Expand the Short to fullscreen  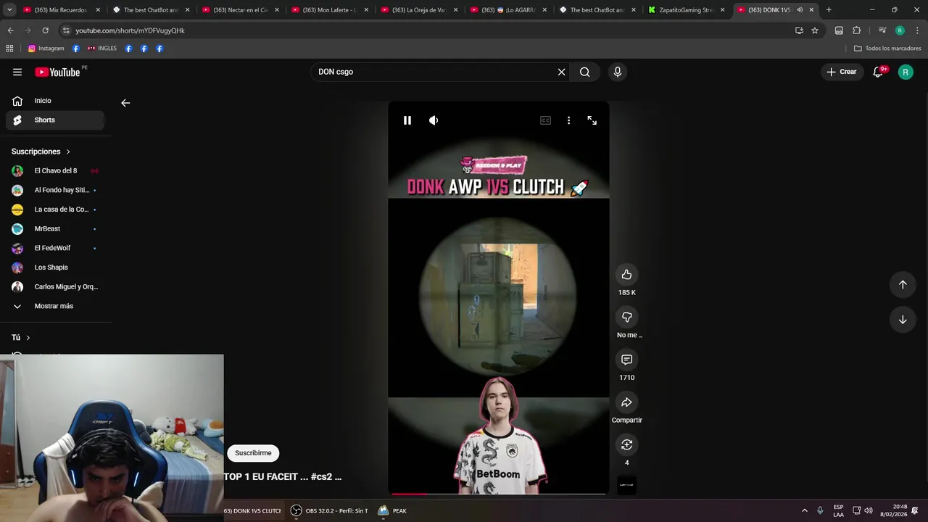[x=592, y=120]
